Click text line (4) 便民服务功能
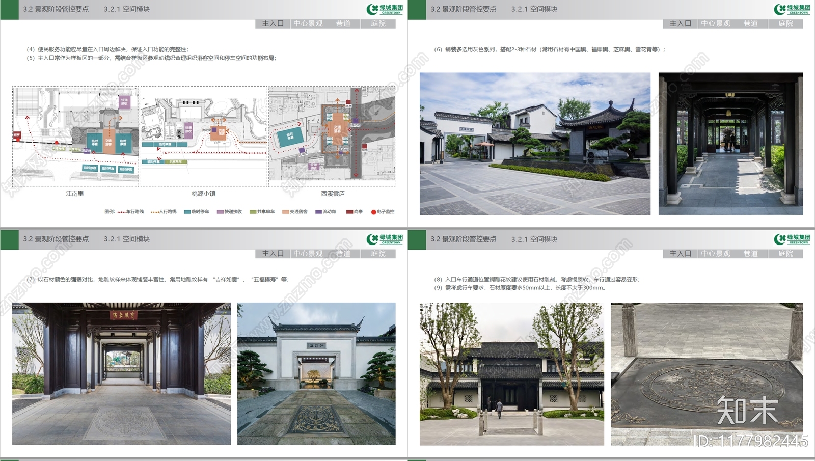The height and width of the screenshot is (461, 815). 107,49
